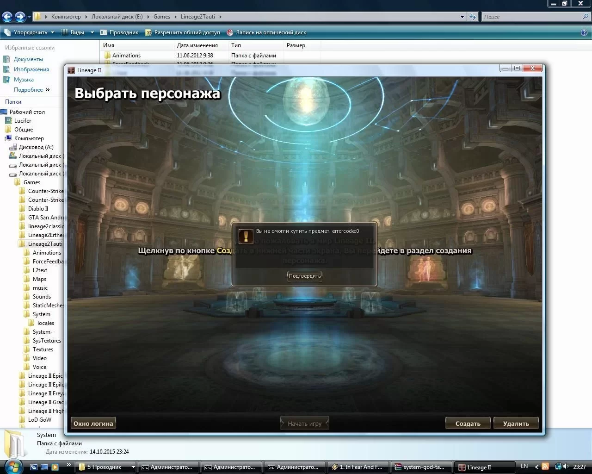592x474 pixels.
Task: Click Games in the address breadcrumb
Action: (x=162, y=17)
